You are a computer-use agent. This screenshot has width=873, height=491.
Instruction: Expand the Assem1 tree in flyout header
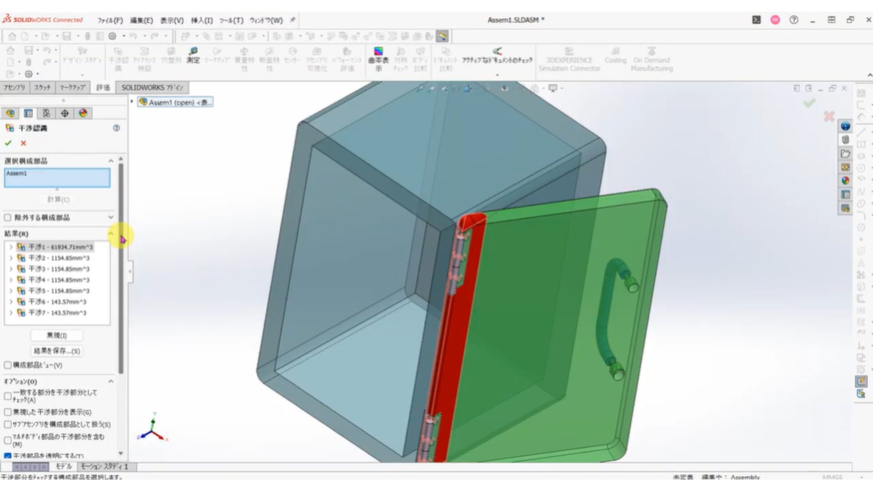[132, 102]
